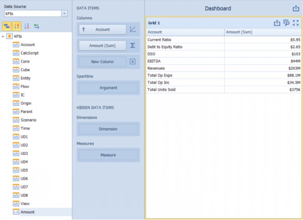Click Grid 1 export icon
Viewport: 303px width, 220px height.
click(277, 23)
